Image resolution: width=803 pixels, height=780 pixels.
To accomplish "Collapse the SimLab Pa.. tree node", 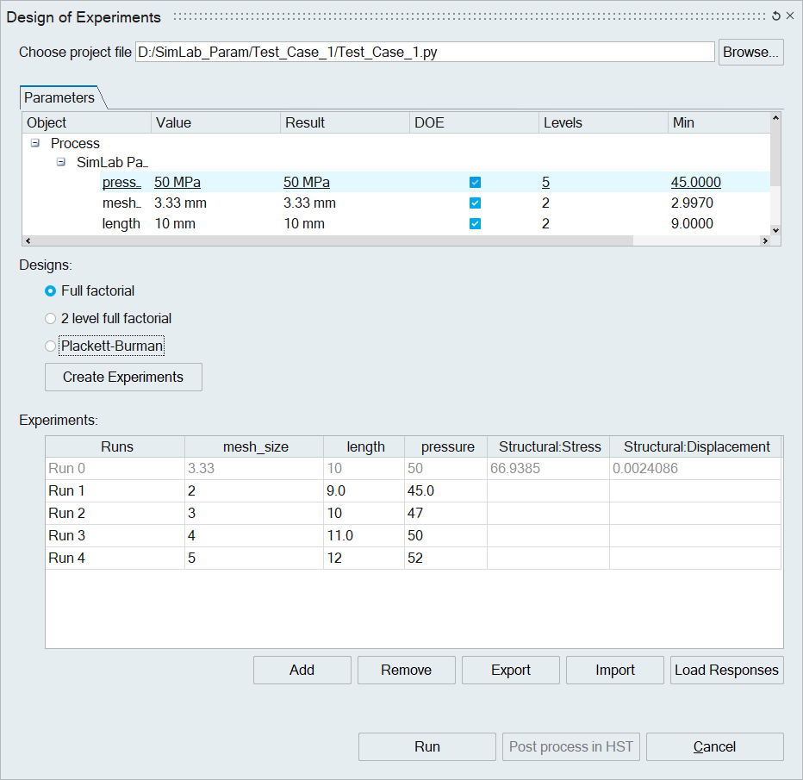I will (x=61, y=162).
